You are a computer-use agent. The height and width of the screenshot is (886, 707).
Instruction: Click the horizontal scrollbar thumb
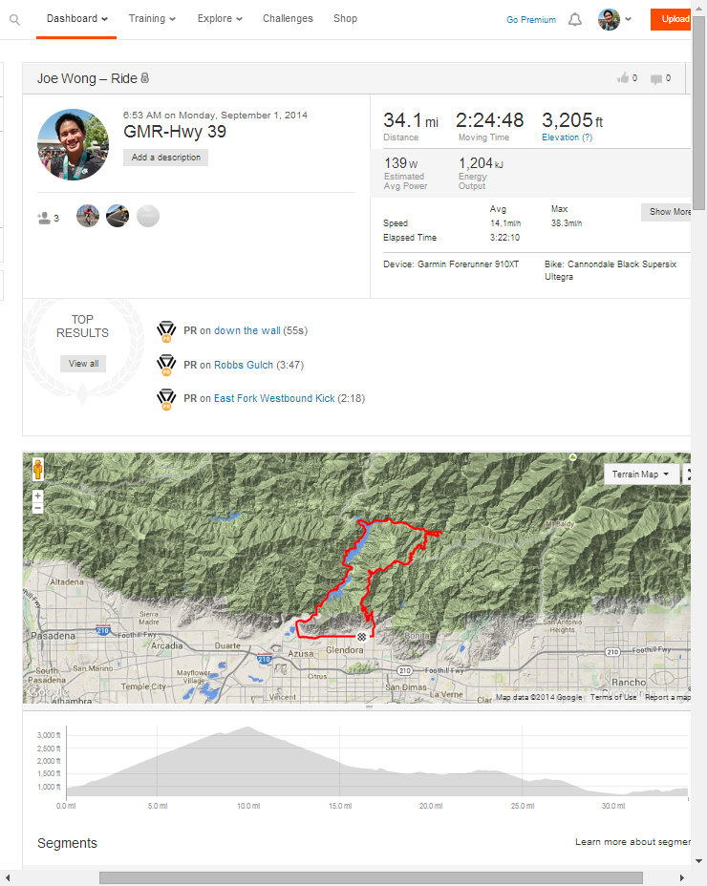[371, 877]
